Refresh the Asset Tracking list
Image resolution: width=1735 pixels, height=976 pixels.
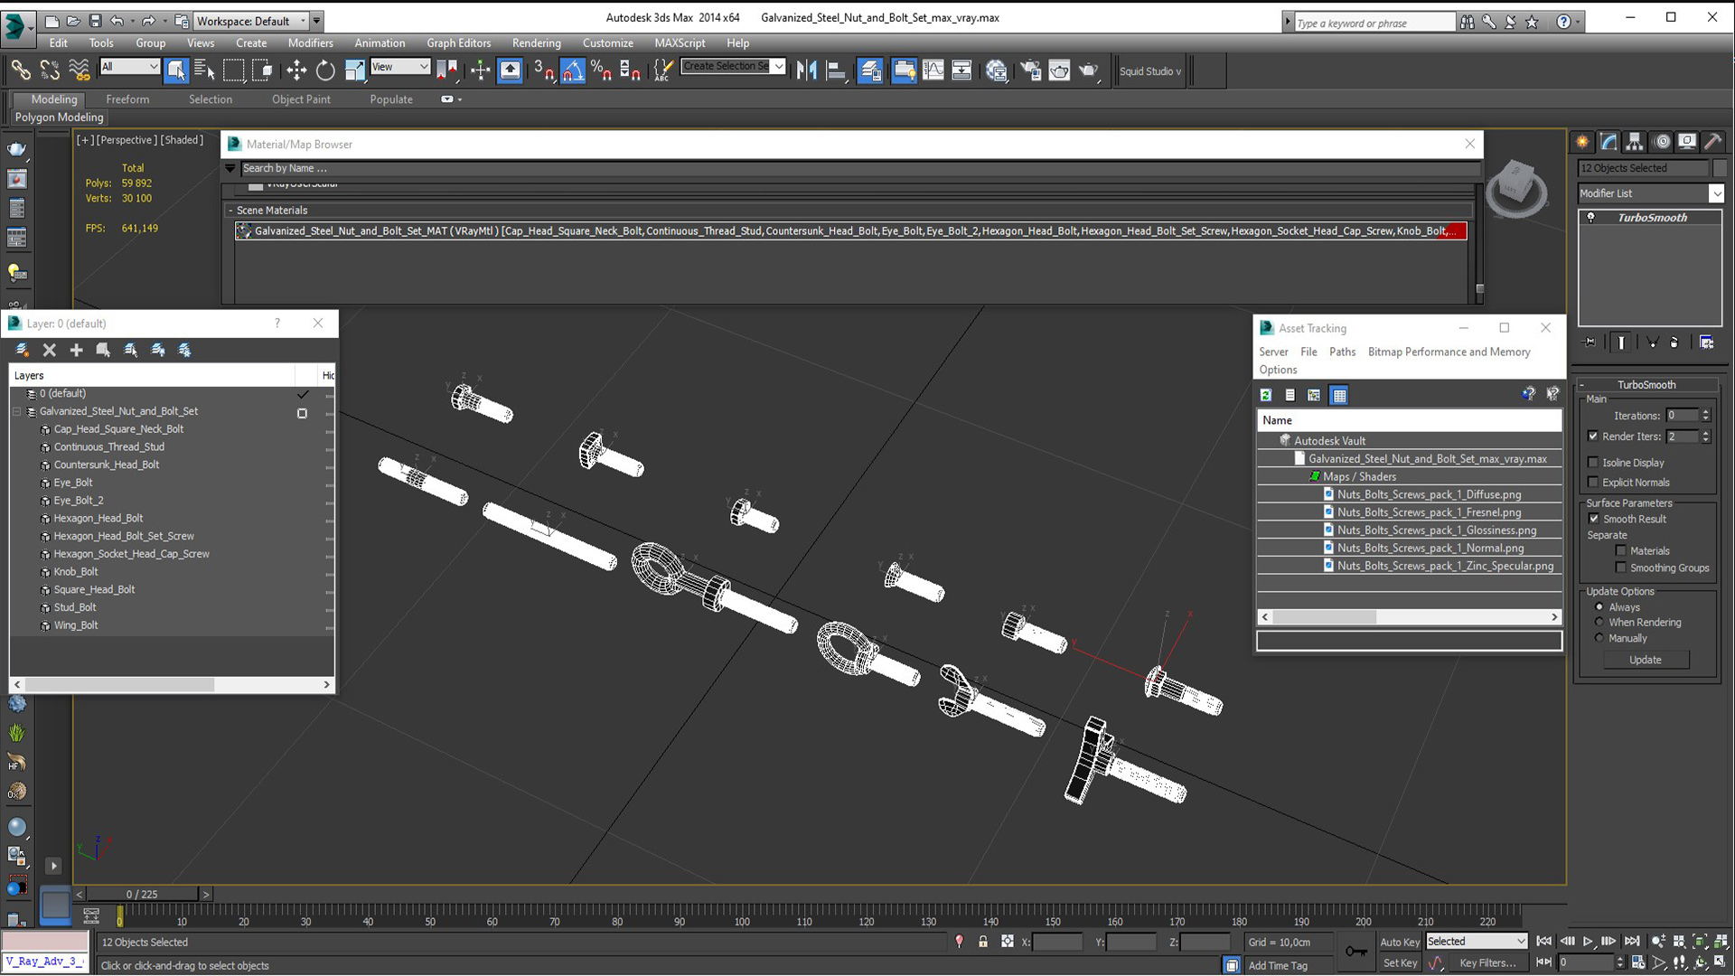tap(1266, 395)
